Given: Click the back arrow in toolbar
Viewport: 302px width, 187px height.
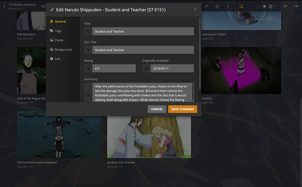Looking at the screenshot, I should click(x=286, y=7).
